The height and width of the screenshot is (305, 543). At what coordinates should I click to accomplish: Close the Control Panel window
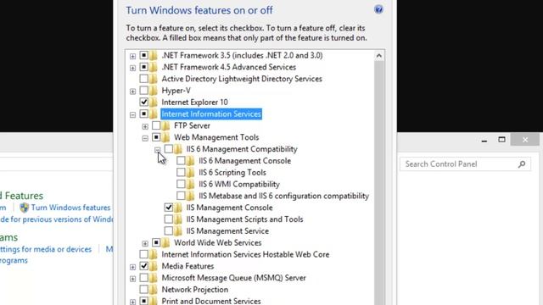(x=525, y=140)
